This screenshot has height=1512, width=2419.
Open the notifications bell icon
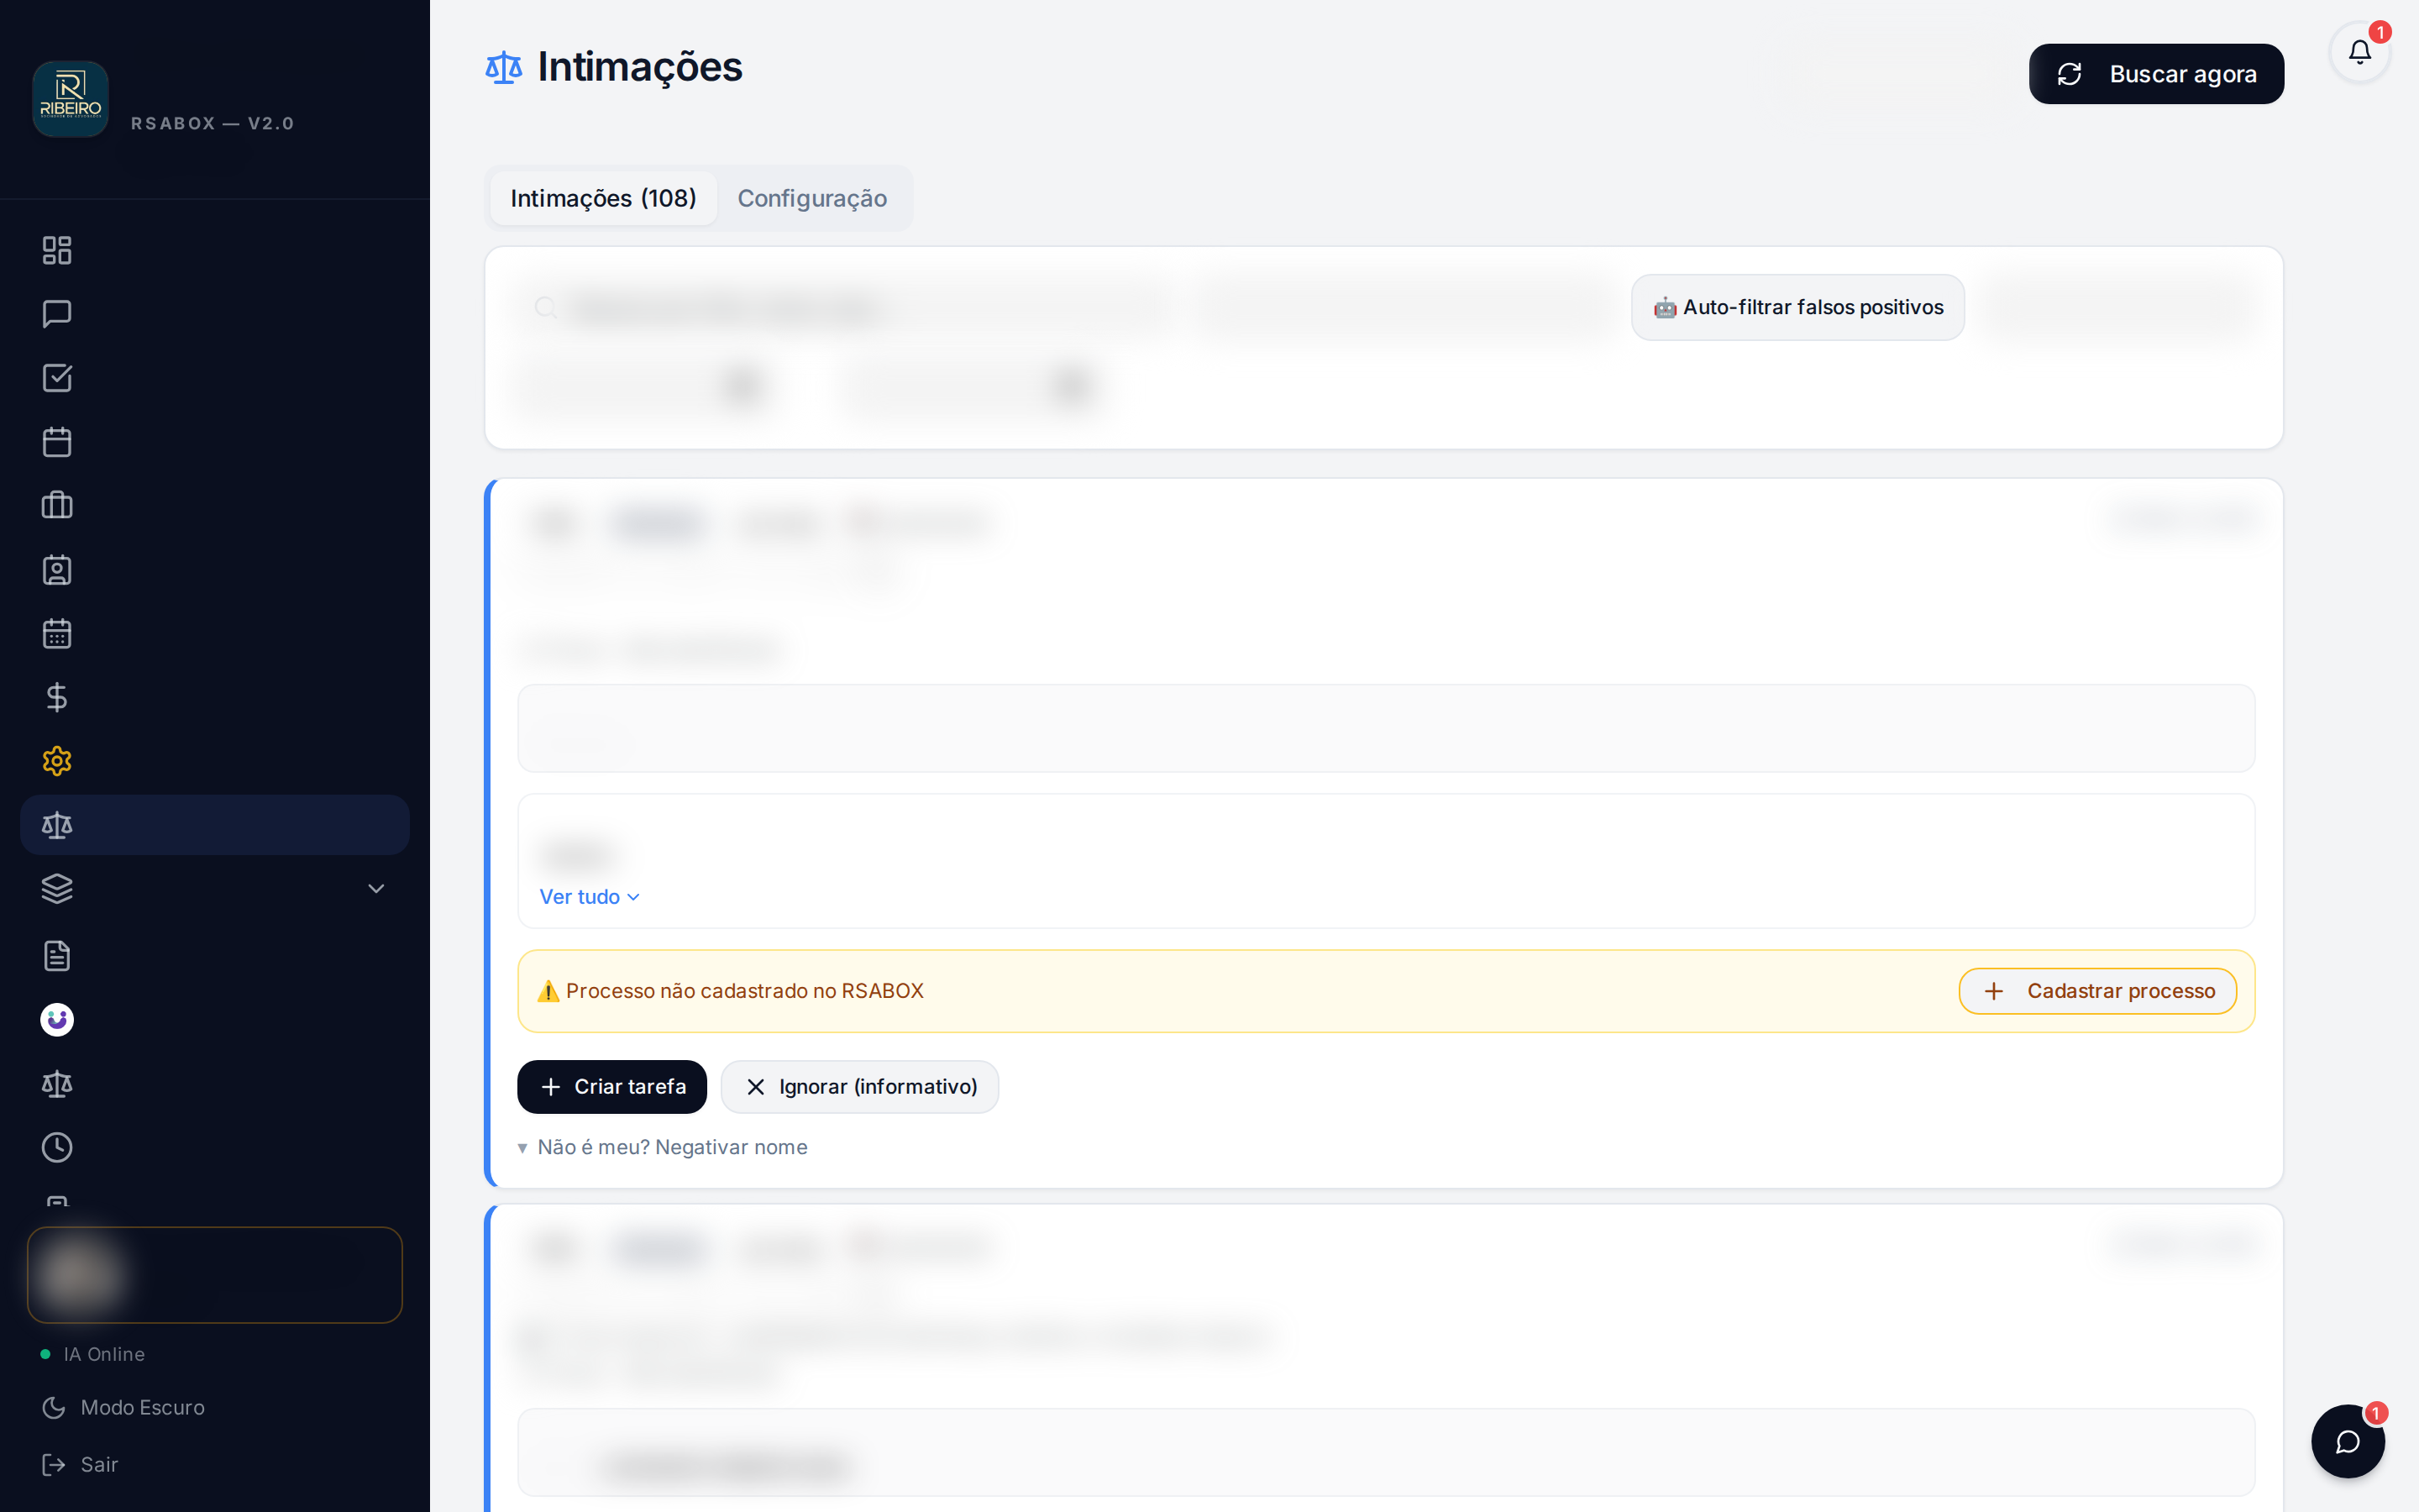(2360, 52)
